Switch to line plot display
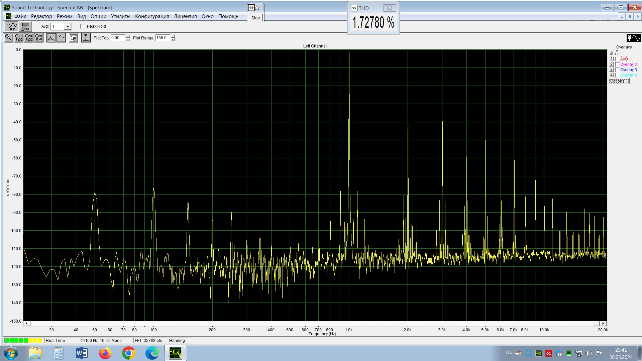The height and width of the screenshot is (361, 642). click(51, 38)
